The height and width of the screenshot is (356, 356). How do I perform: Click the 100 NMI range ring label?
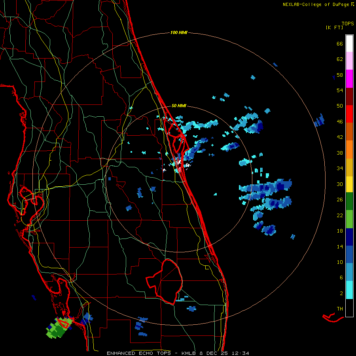(179, 33)
